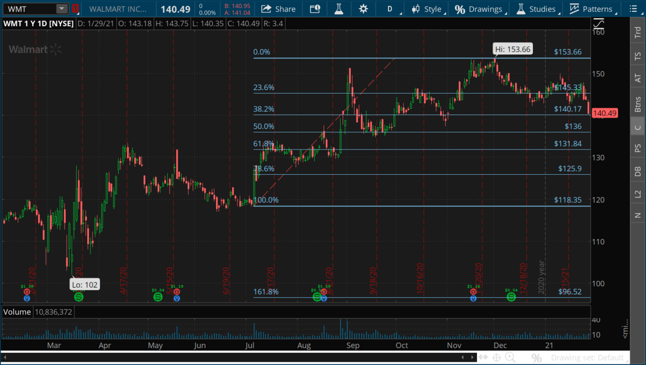Open the Style dropdown menu
The image size is (646, 365).
427,9
